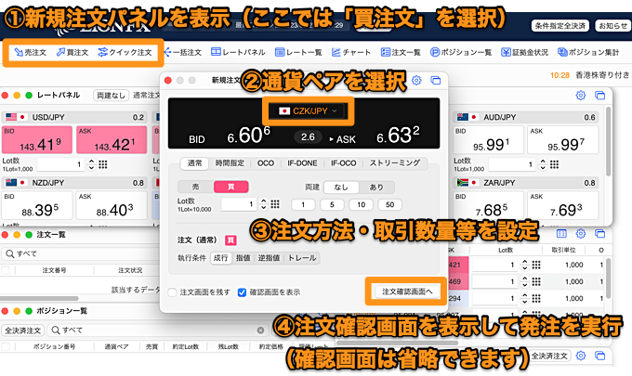Switch to ストリーミング order tab
Viewport: 632px width, 376px height.
395,163
